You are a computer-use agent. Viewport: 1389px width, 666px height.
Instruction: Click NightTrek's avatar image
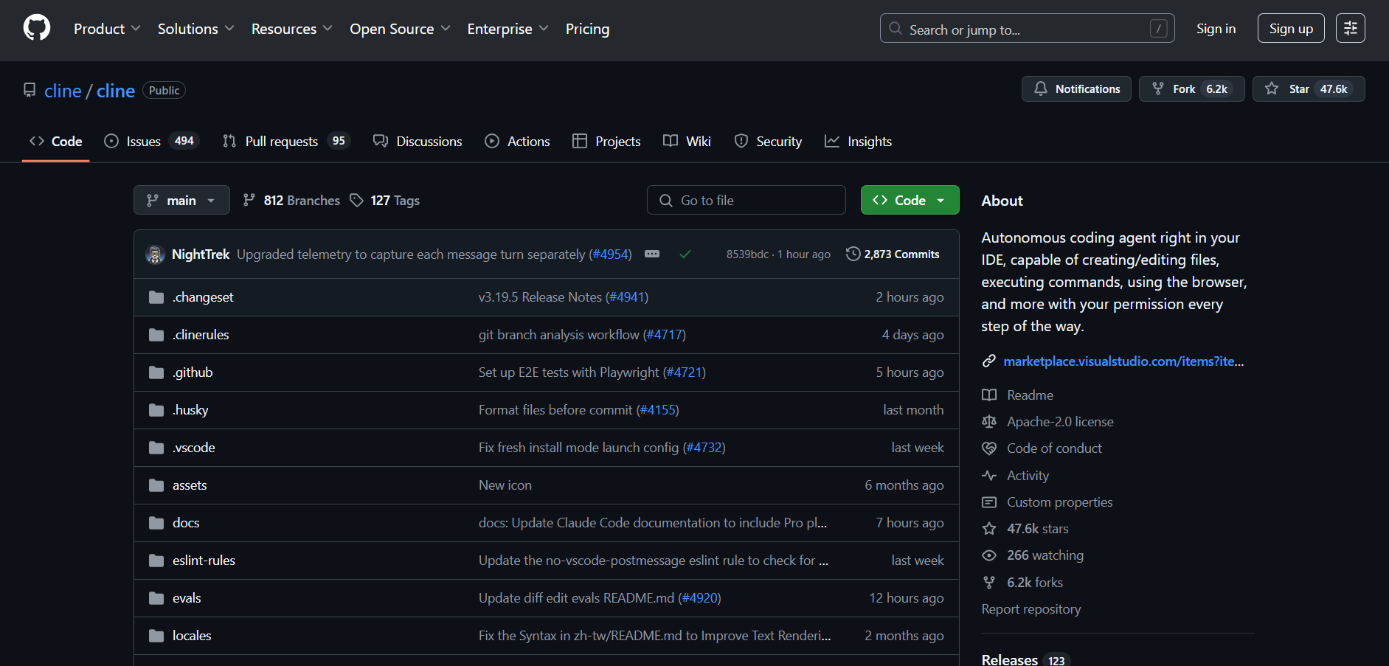(x=155, y=254)
